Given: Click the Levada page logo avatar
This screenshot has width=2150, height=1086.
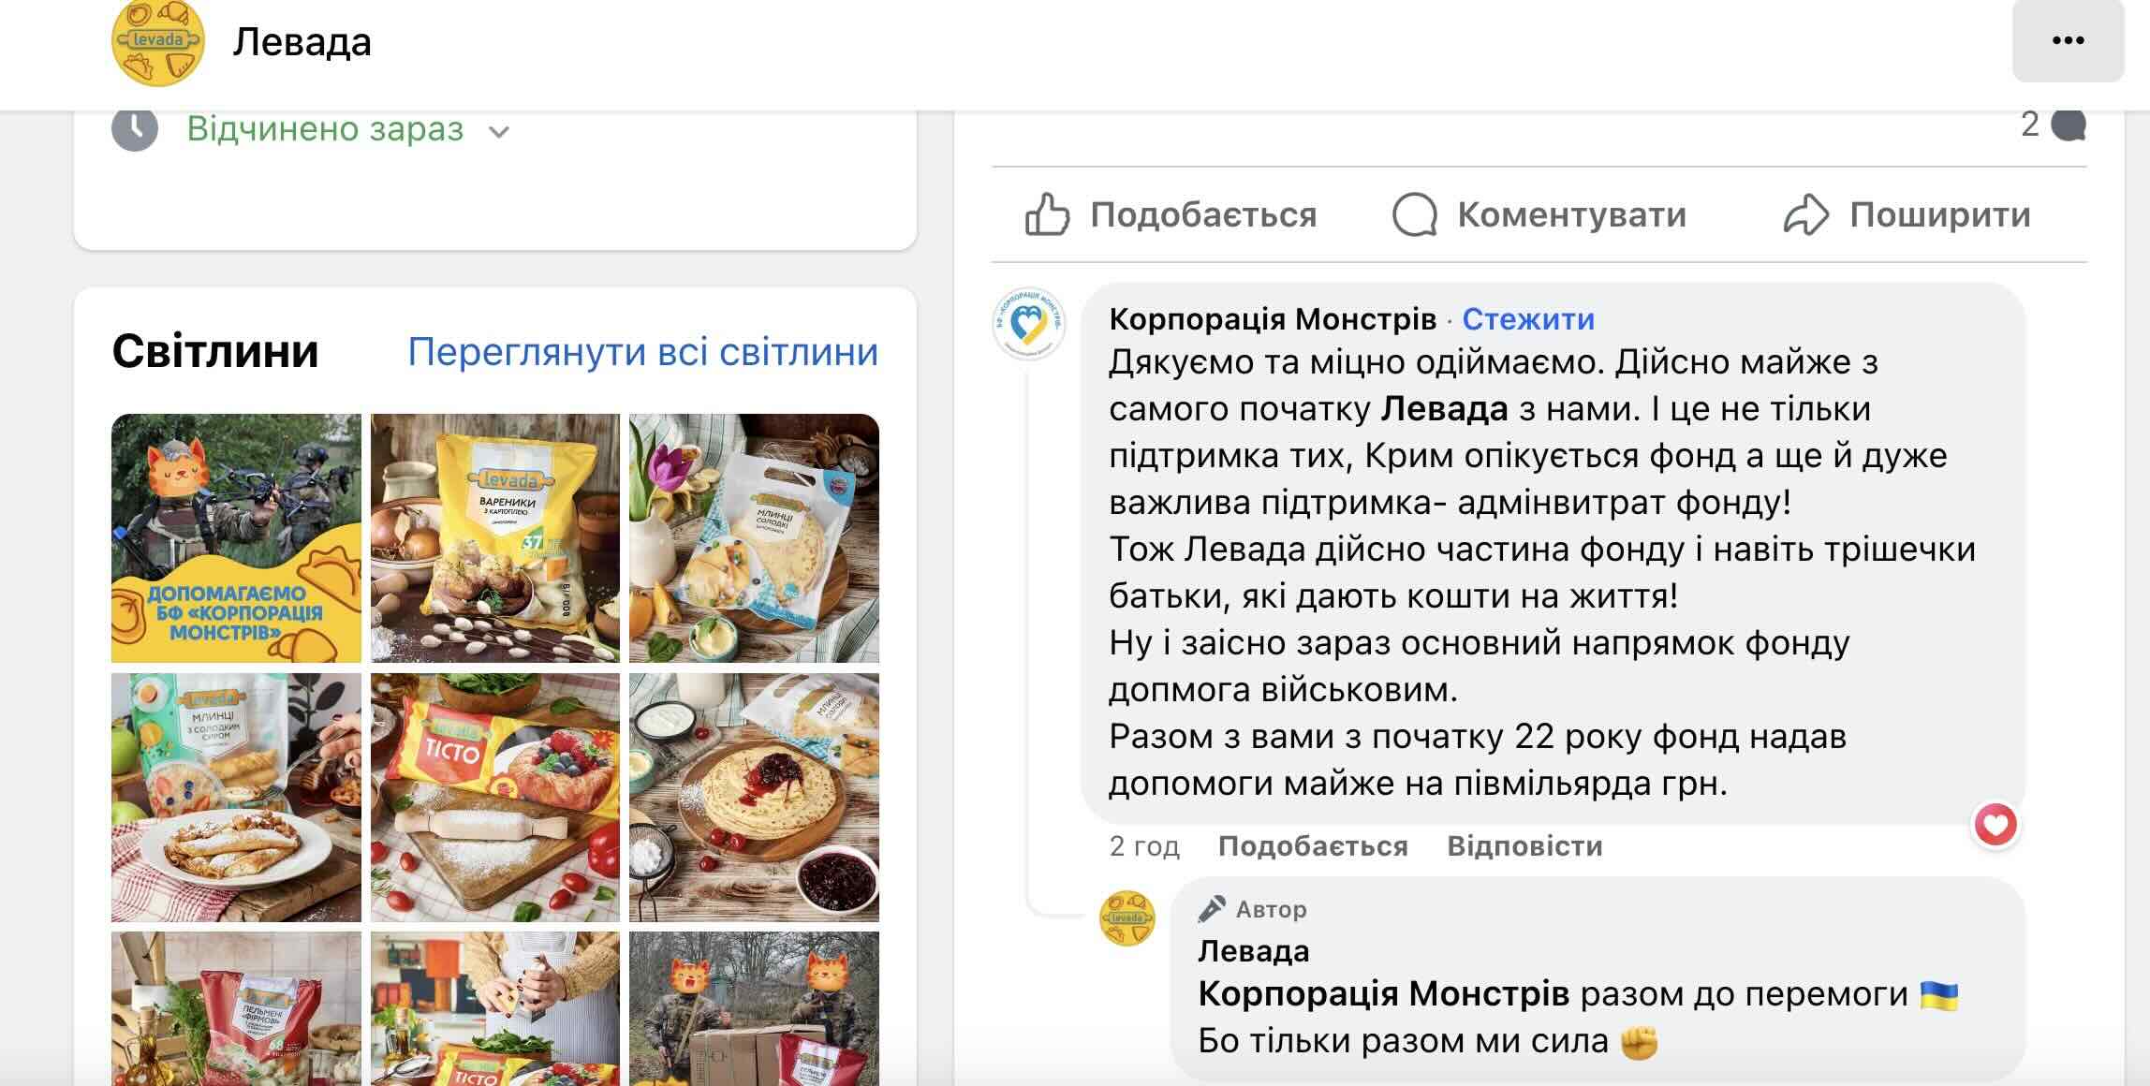Looking at the screenshot, I should 157,41.
